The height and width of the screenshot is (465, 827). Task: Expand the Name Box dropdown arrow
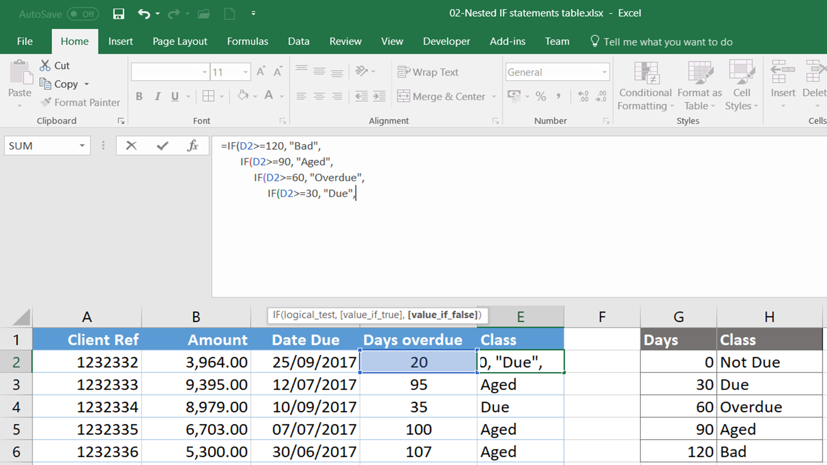[x=82, y=146]
